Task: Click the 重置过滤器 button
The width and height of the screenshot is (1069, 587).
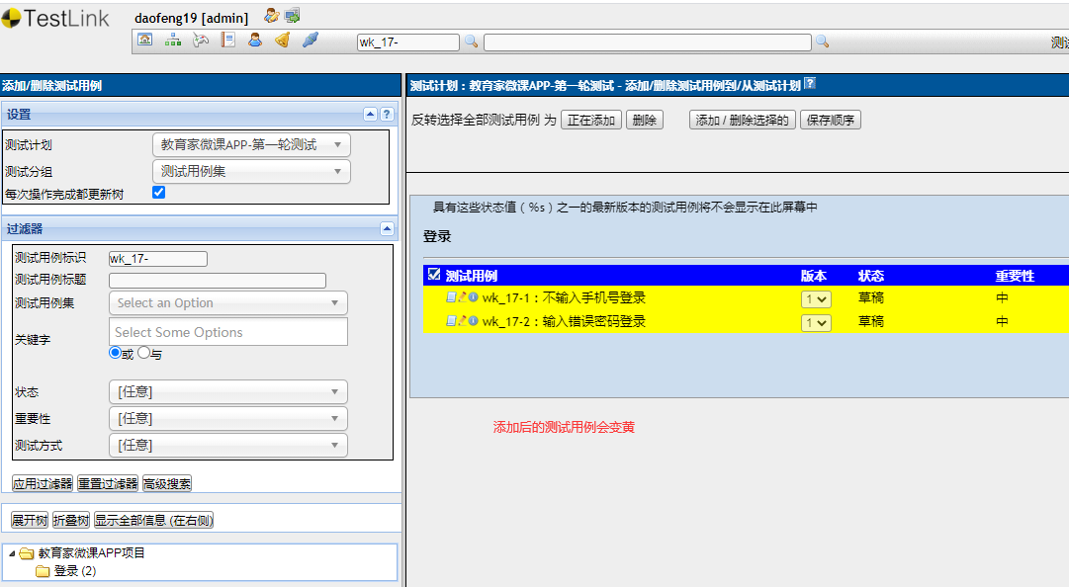Action: click(x=108, y=483)
